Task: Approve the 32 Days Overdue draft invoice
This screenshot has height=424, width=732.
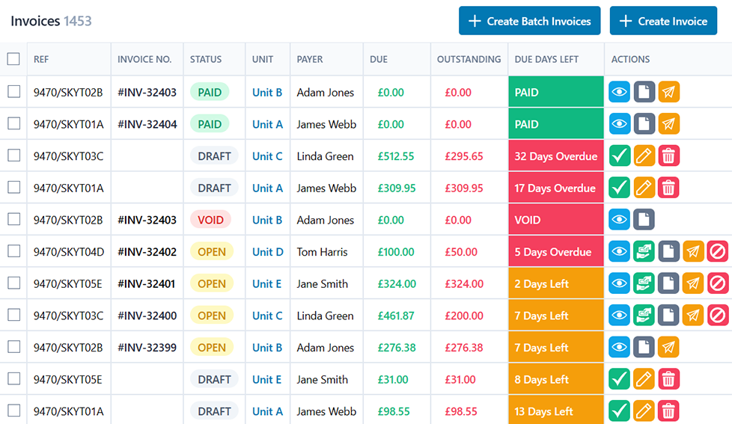Action: point(620,156)
